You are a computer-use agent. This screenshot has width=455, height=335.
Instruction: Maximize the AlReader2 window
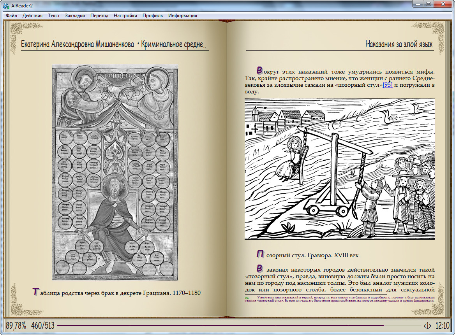click(x=428, y=4)
